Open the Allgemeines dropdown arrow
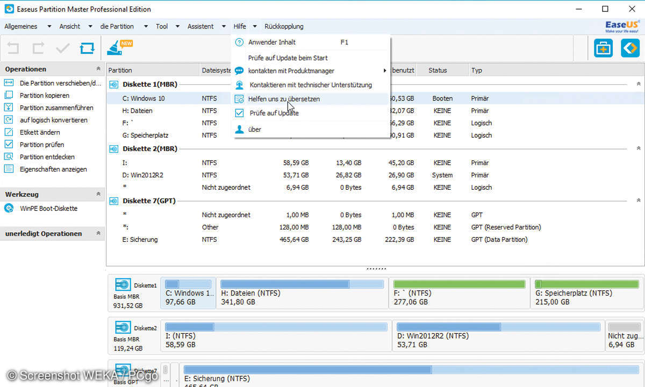Viewport: 645px width, 387px height. tap(49, 26)
